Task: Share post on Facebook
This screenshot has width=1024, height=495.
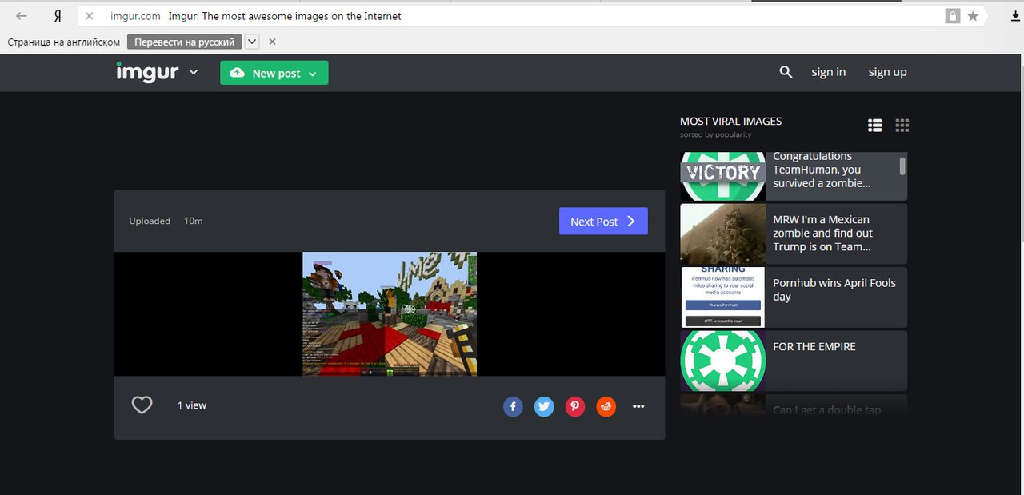Action: [513, 407]
